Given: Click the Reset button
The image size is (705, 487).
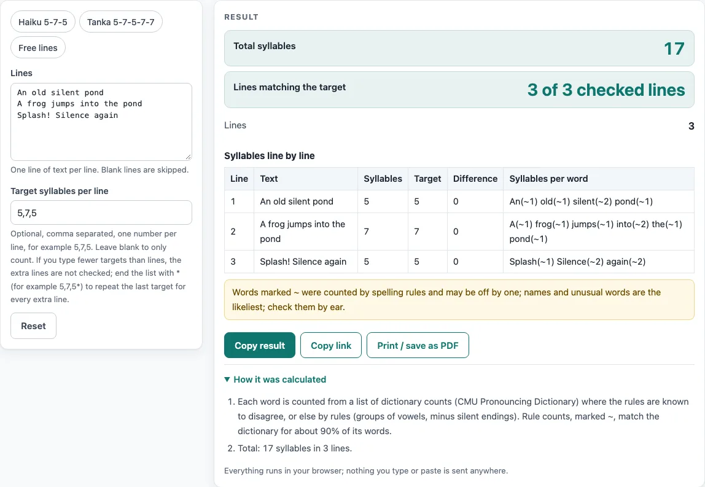Looking at the screenshot, I should point(33,326).
